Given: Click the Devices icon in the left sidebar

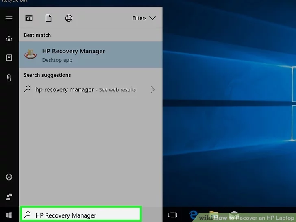Looking at the screenshot, I should pyautogui.click(x=9, y=78).
